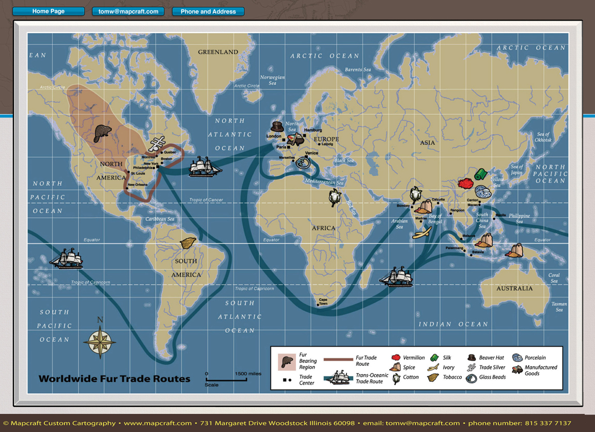This screenshot has height=432, width=595.
Task: Click the Bay of Bengal label
Action: [x=435, y=219]
